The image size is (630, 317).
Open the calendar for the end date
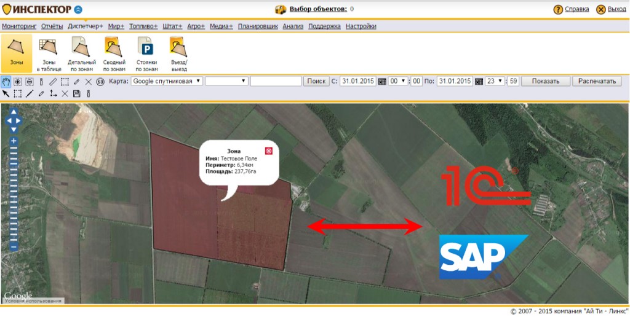click(479, 82)
